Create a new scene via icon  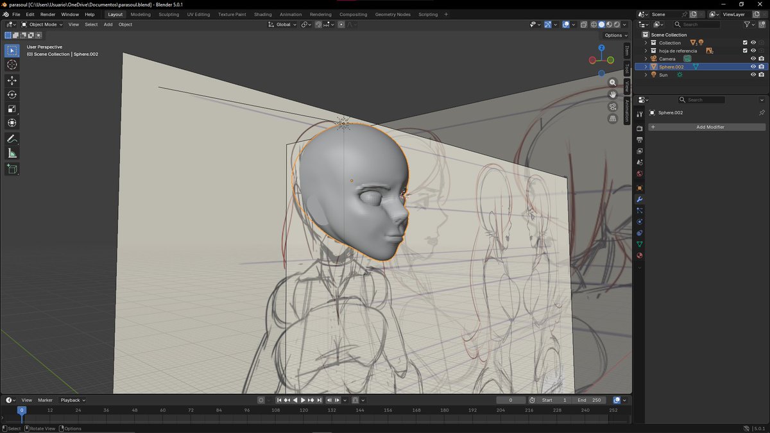[x=693, y=14]
